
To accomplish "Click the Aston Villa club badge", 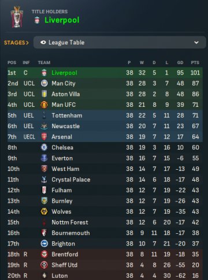I will (44, 94).
